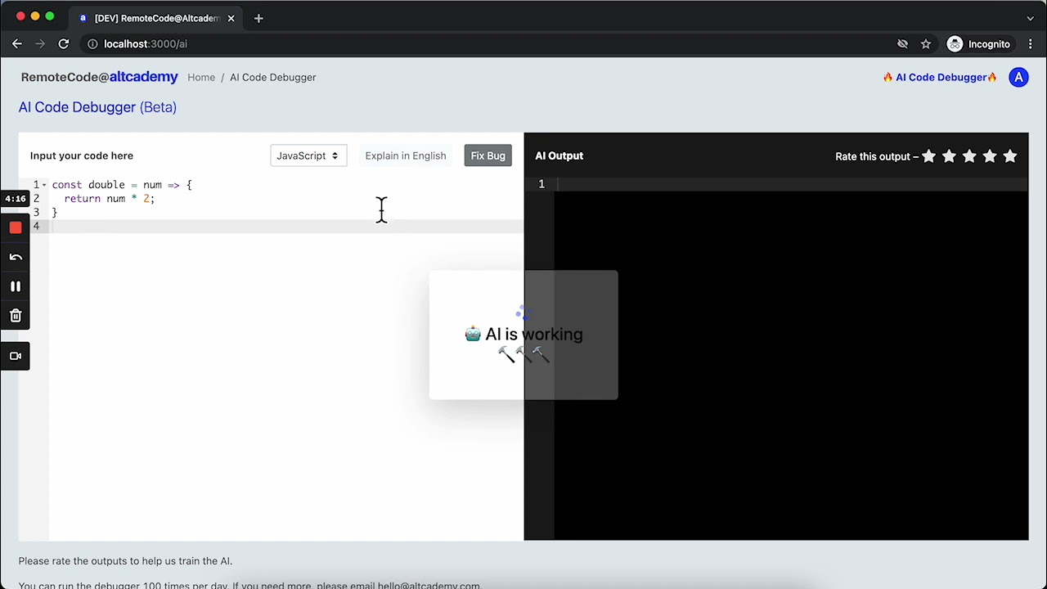Click the site info icon in address bar
The image size is (1047, 589).
click(x=92, y=44)
